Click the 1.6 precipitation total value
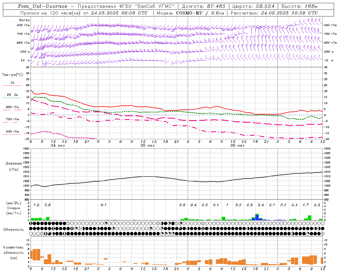Image resolution: width=338 pixels, height=271 pixels. 36,205
